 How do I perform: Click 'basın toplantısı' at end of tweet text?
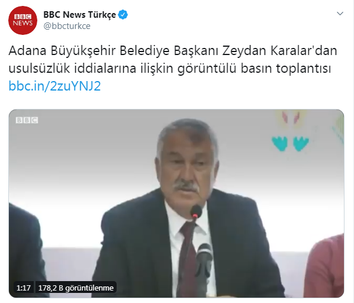[x=286, y=69]
